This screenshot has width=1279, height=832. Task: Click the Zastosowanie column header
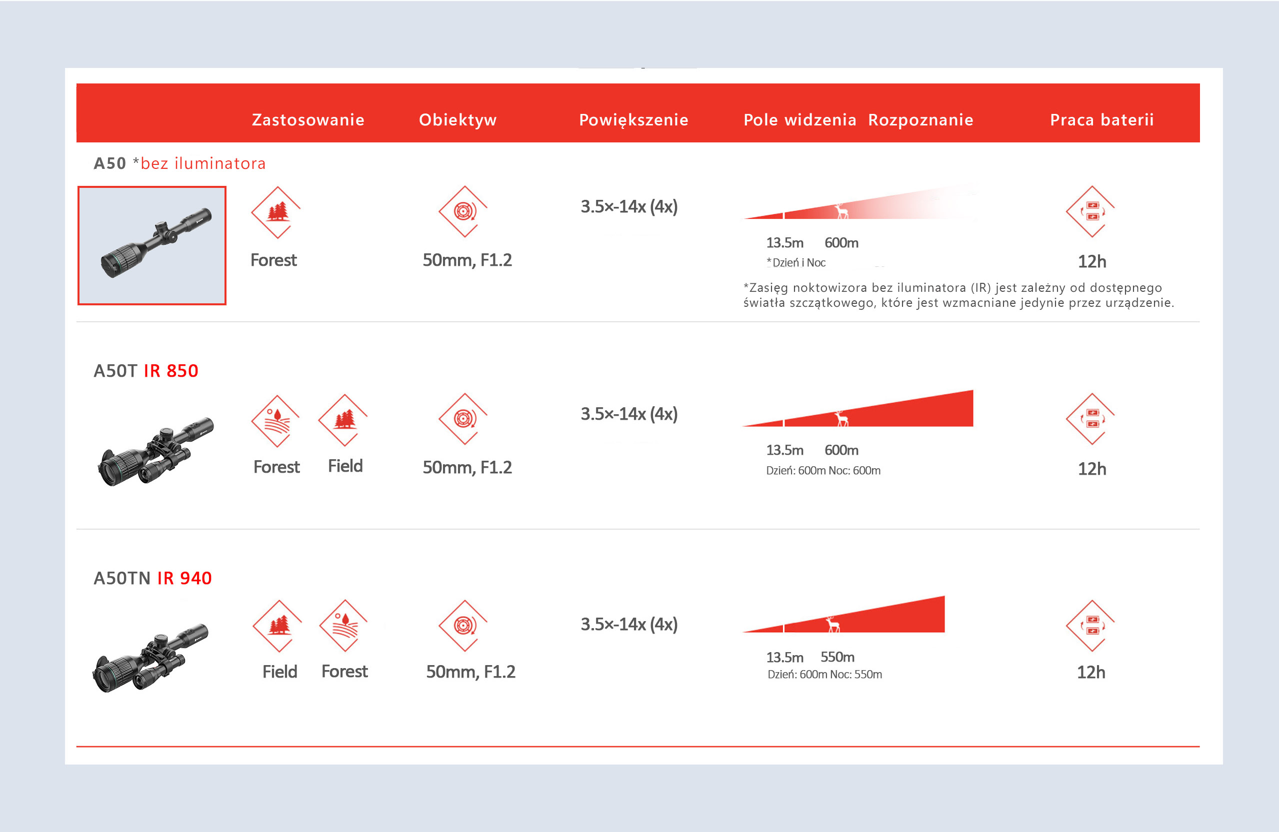click(308, 119)
